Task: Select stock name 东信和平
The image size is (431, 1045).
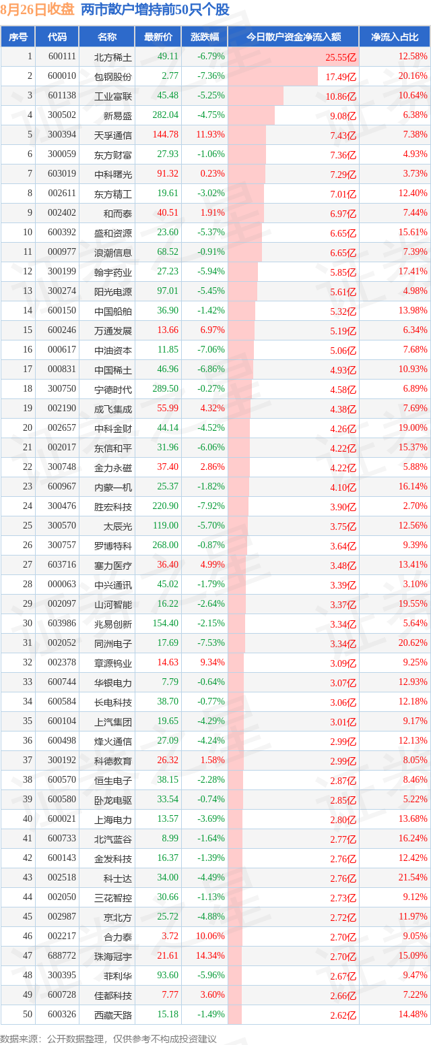Action: pos(113,448)
